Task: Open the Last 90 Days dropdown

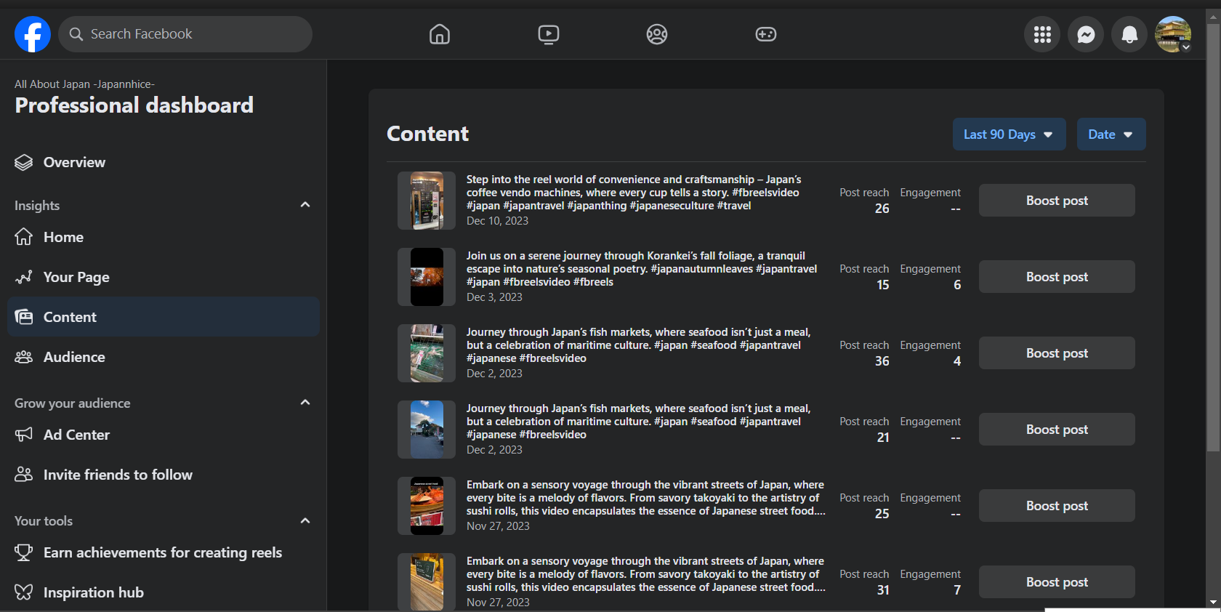Action: (1009, 134)
